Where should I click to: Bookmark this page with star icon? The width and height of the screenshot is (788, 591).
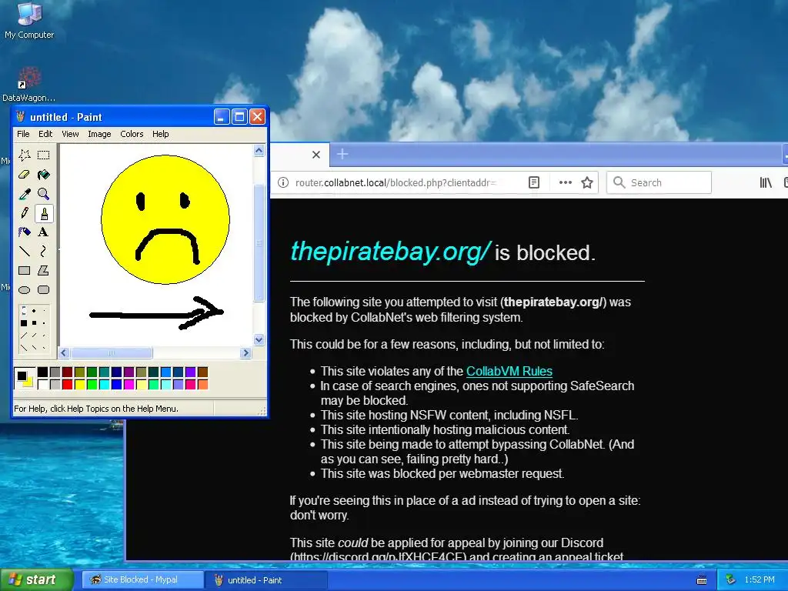tap(587, 182)
